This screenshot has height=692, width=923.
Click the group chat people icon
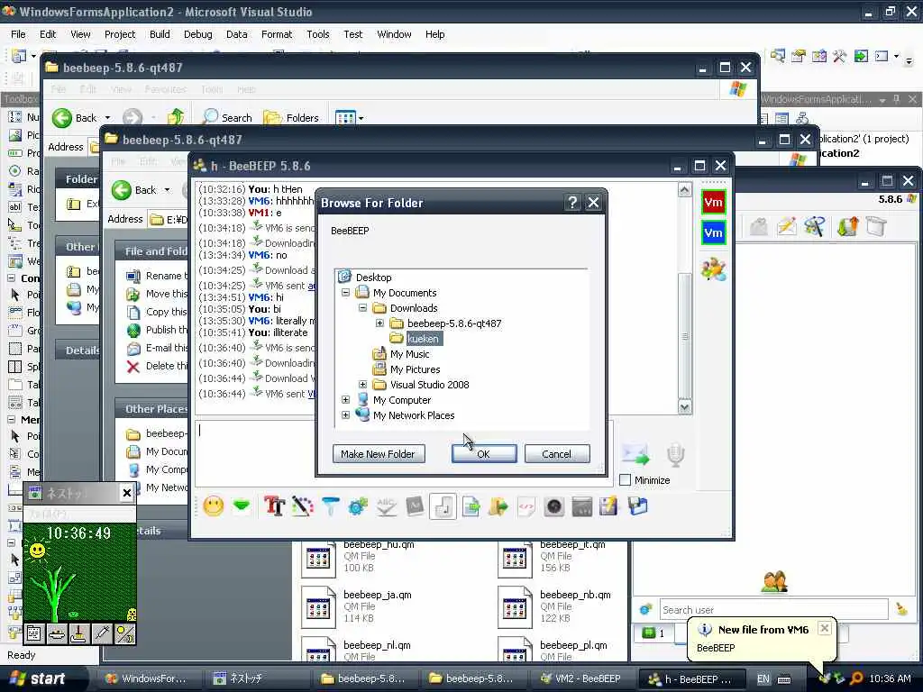pyautogui.click(x=714, y=269)
